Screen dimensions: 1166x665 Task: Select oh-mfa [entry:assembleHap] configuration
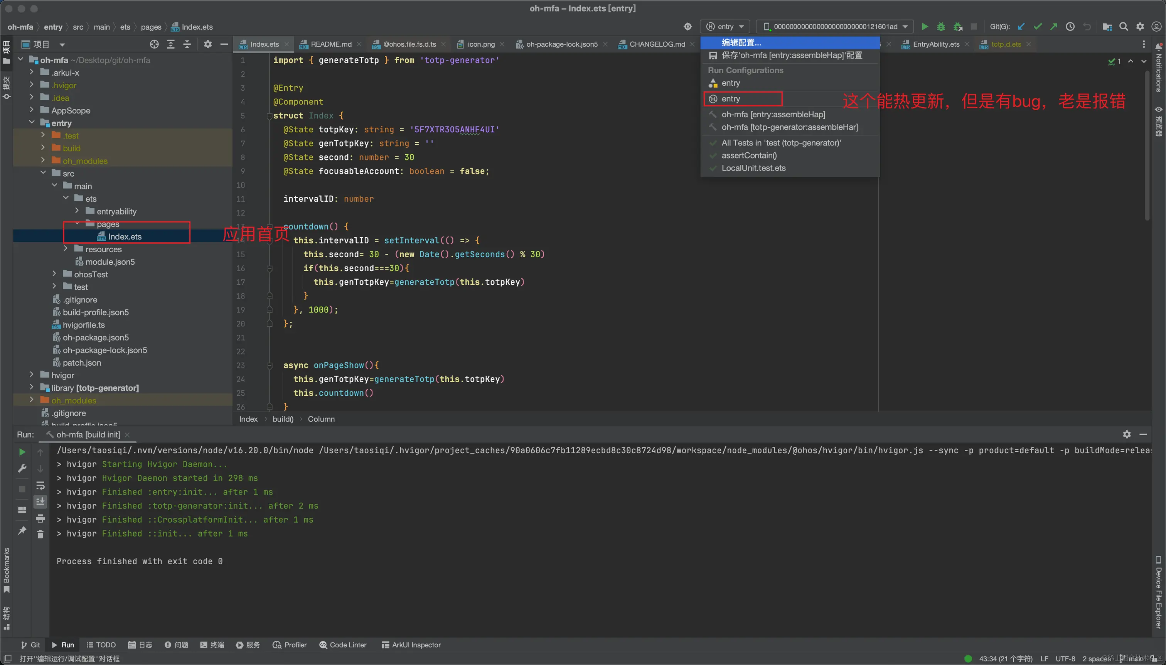[x=790, y=114]
